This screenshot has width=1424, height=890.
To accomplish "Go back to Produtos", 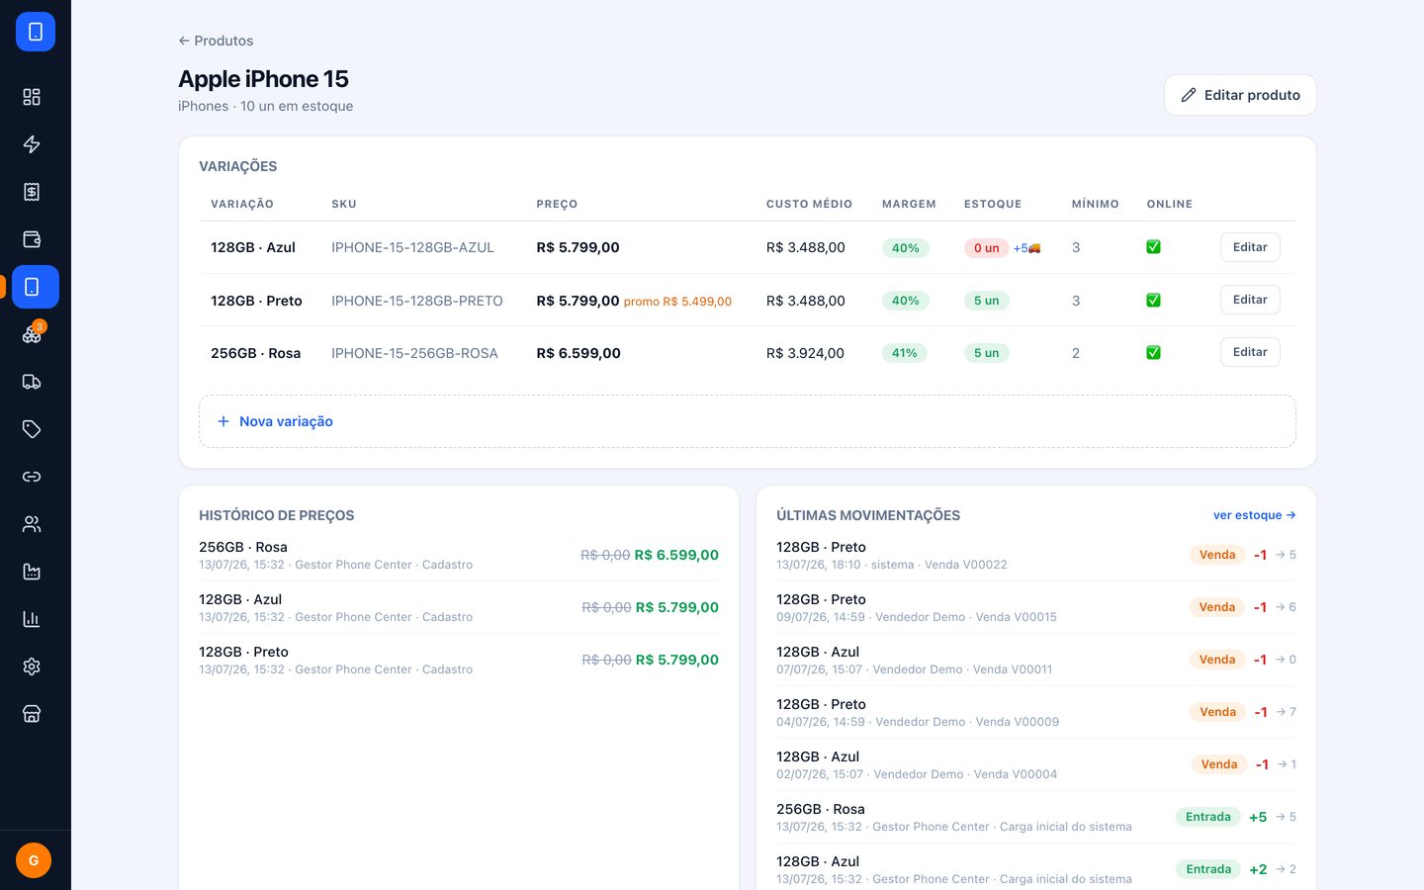I will 216,41.
